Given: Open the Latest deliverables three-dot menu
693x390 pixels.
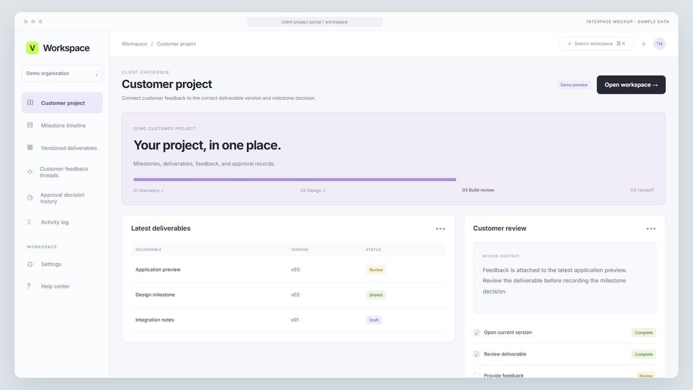Looking at the screenshot, I should [440, 229].
